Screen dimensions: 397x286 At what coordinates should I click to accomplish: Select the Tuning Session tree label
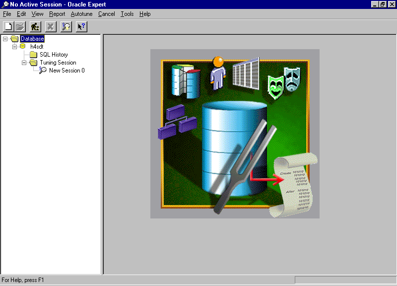tap(58, 63)
